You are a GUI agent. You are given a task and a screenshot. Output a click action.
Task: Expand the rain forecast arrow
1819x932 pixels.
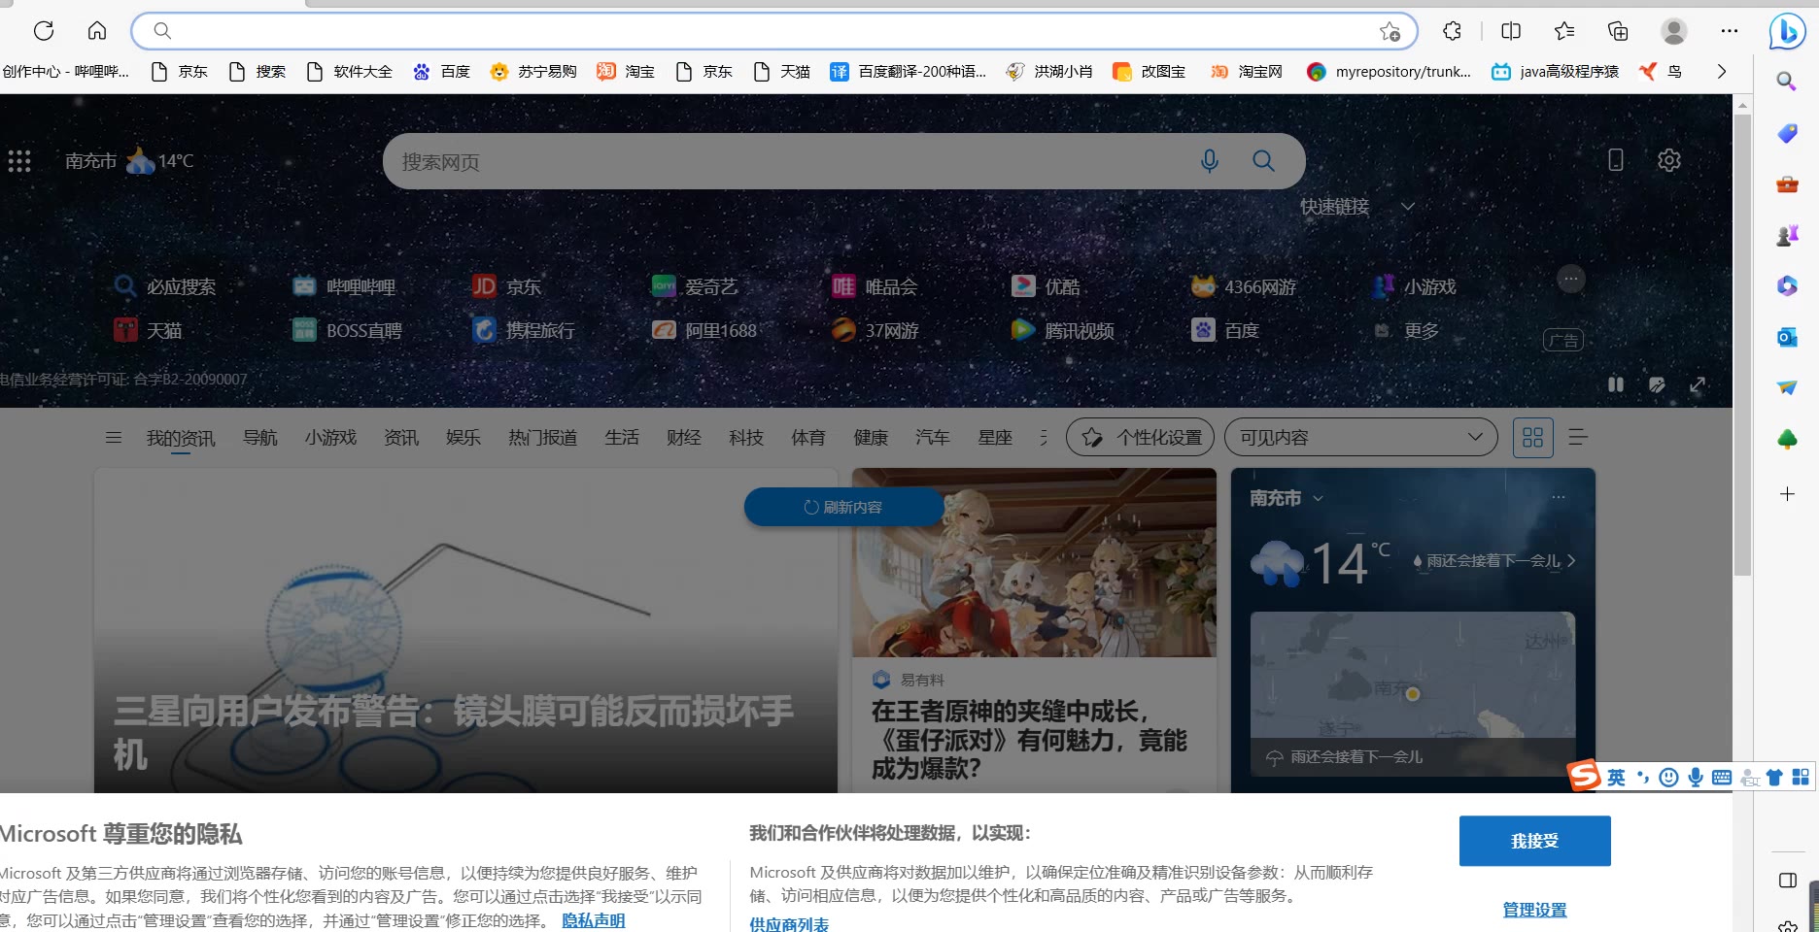pyautogui.click(x=1571, y=560)
